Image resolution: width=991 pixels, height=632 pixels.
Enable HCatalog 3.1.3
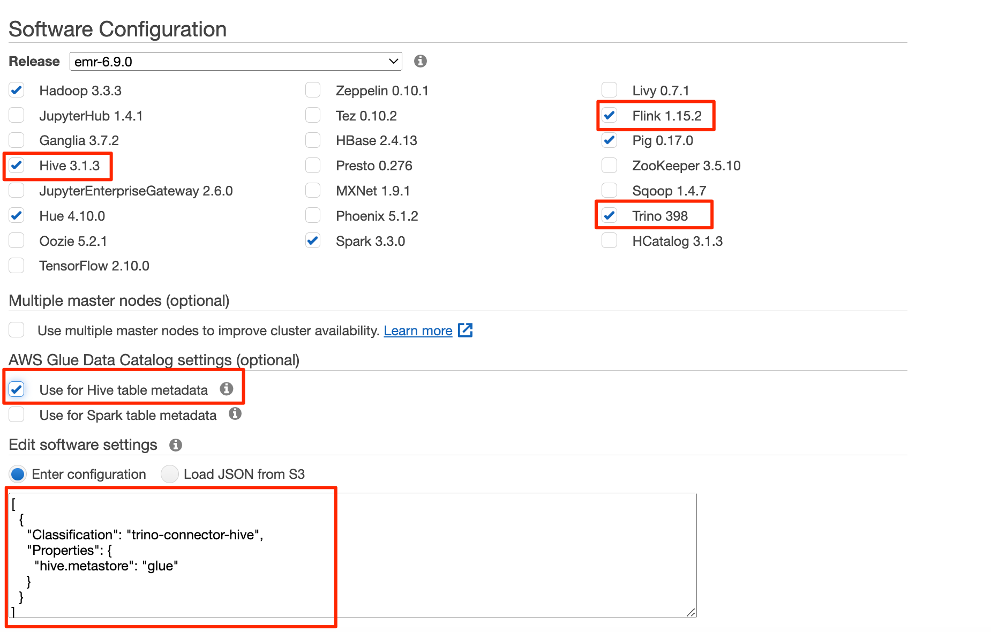tap(609, 241)
